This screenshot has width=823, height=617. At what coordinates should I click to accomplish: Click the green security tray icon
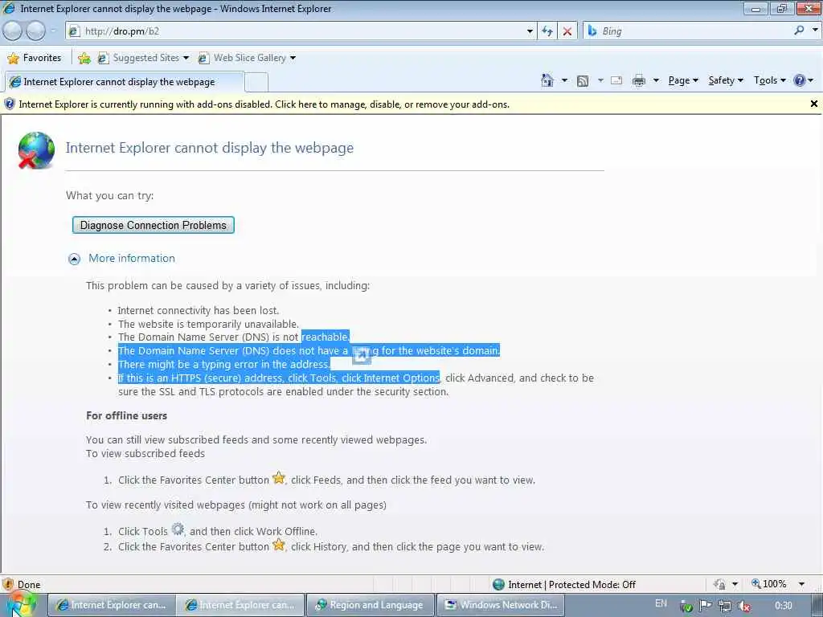tap(686, 607)
